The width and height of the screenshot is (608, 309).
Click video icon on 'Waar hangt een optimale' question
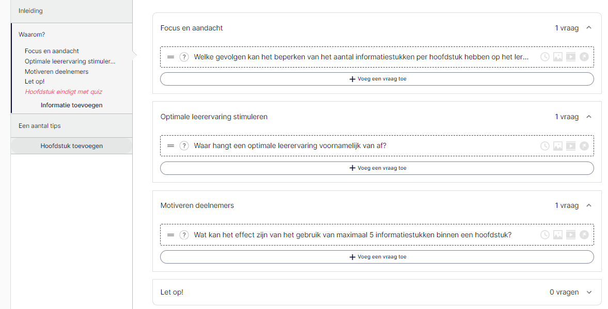pos(571,146)
